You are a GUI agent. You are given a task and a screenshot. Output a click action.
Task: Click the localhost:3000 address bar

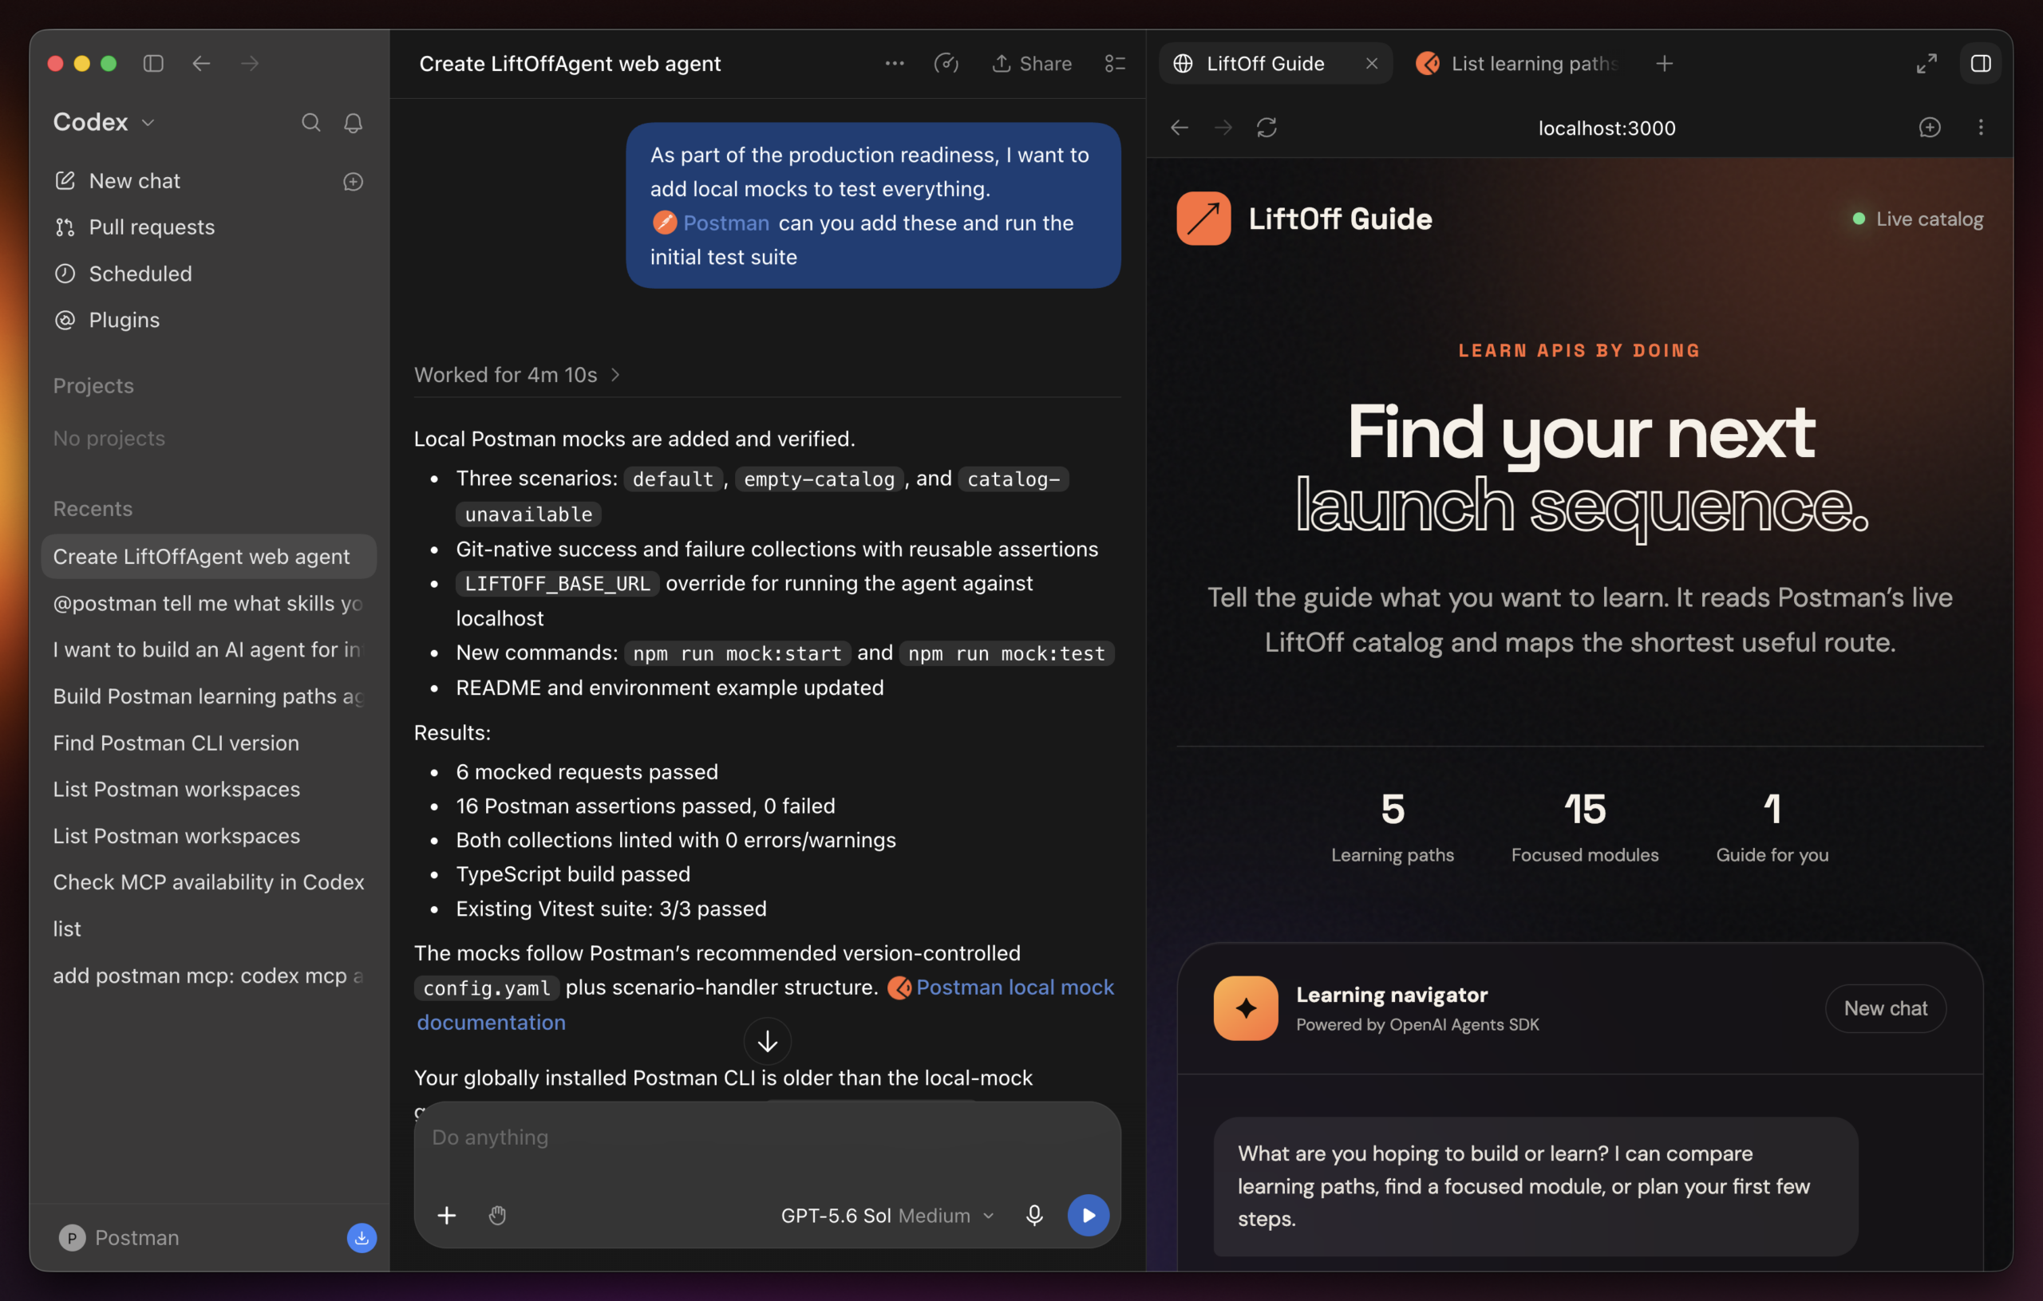[1607, 128]
